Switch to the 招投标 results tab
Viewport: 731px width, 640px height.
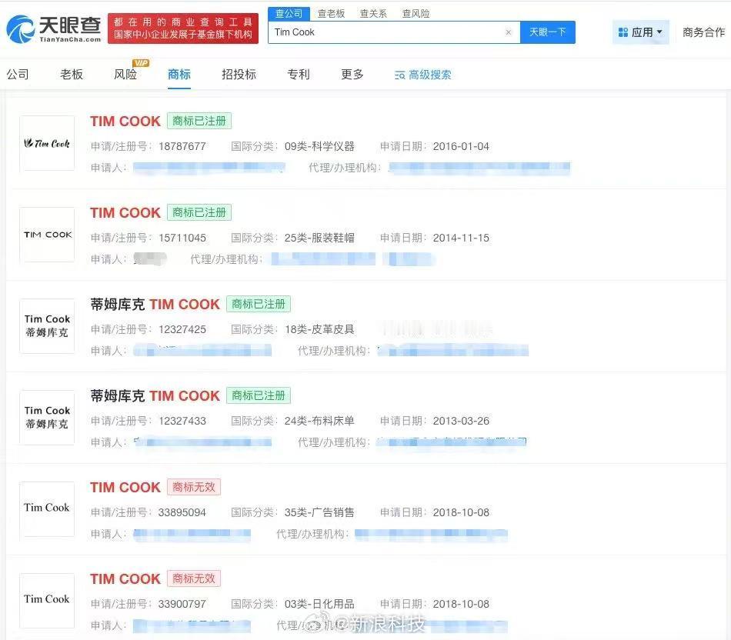click(x=239, y=74)
